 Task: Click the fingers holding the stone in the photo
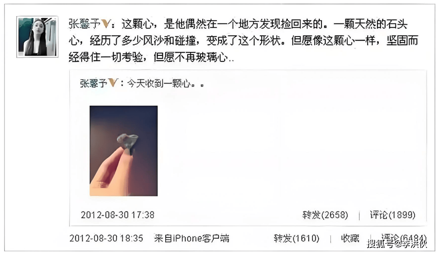(x=111, y=170)
